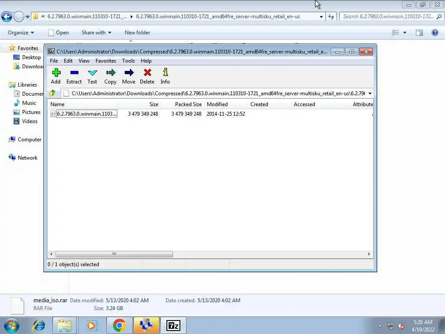Open the Organize dropdown in Explorer
Viewport: 445px width, 334px height.
coord(21,33)
